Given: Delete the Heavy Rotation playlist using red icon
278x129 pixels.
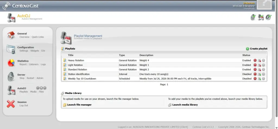Looking at the screenshot, I should click(255, 60).
